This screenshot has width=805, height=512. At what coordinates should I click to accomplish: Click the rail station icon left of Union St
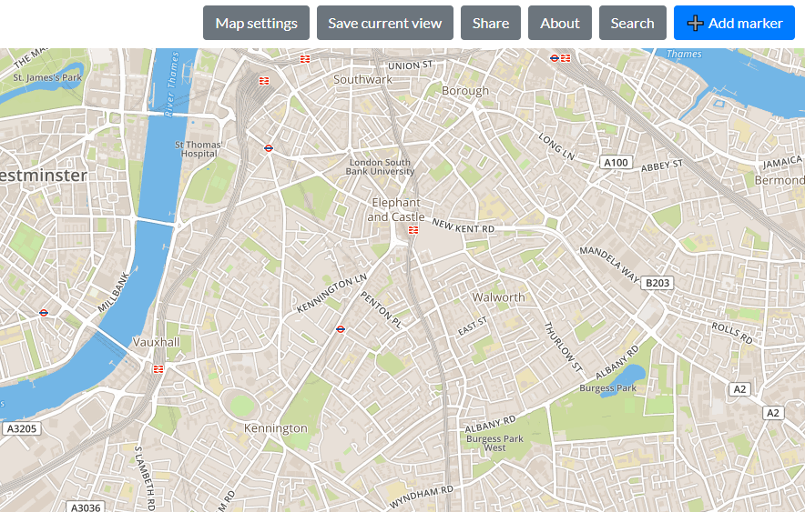pos(305,59)
